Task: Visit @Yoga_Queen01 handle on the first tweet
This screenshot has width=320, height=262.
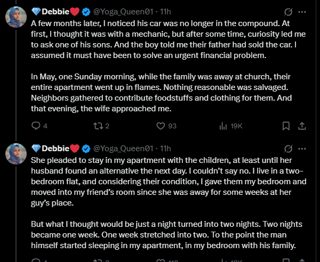Action: tap(123, 11)
